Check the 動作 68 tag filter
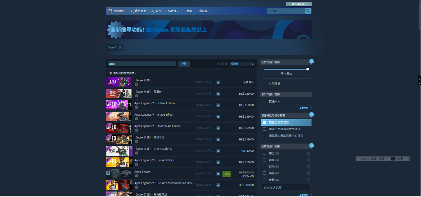The height and width of the screenshot is (197, 421). [x=265, y=160]
